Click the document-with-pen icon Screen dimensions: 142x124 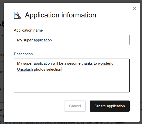coord(17,15)
